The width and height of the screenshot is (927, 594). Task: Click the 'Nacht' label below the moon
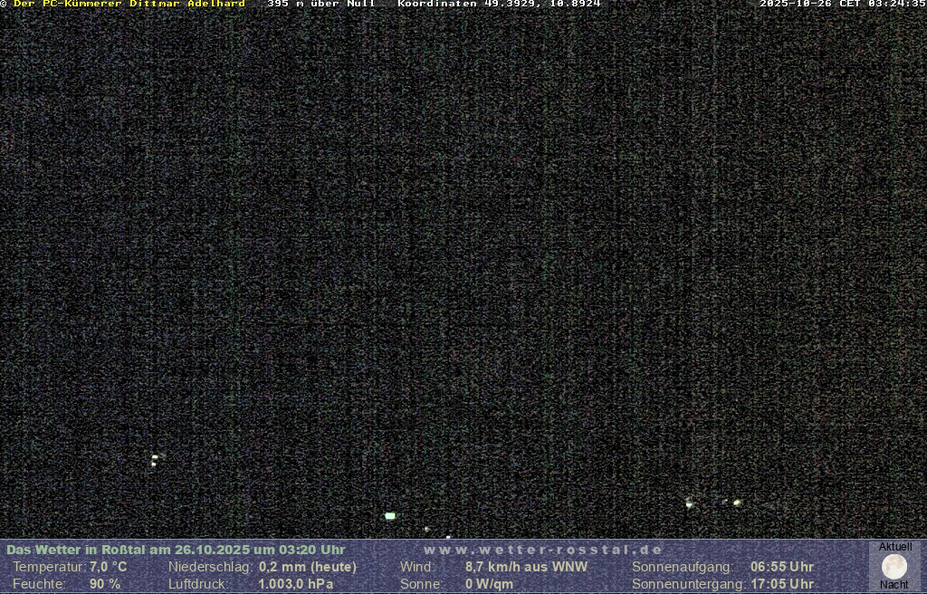[894, 585]
